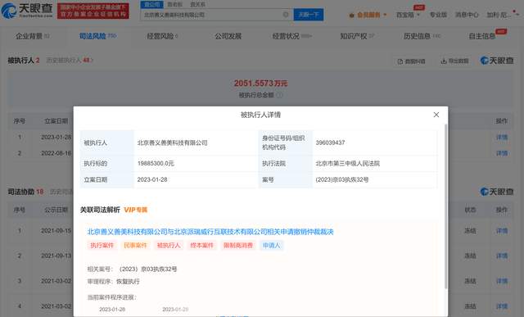Image resolution: width=524 pixels, height=317 pixels.
Task: Open the 百宝箱 dropdown menu
Action: (x=408, y=15)
